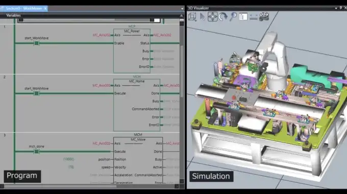Click the Done output pin of MC_Home
The image size is (347, 194).
pos(155,93)
